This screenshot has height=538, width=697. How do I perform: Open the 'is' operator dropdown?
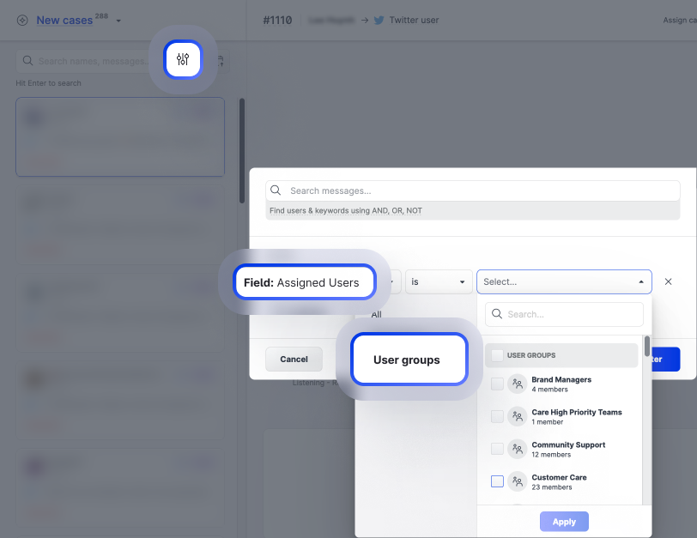pos(439,281)
